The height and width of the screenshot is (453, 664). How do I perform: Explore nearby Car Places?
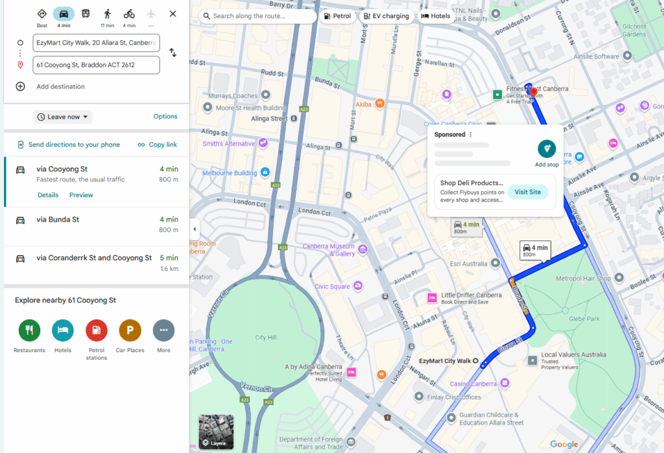pos(130,331)
